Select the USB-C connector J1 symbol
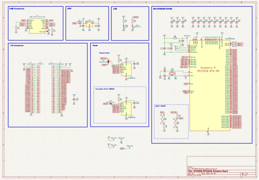 37,26
